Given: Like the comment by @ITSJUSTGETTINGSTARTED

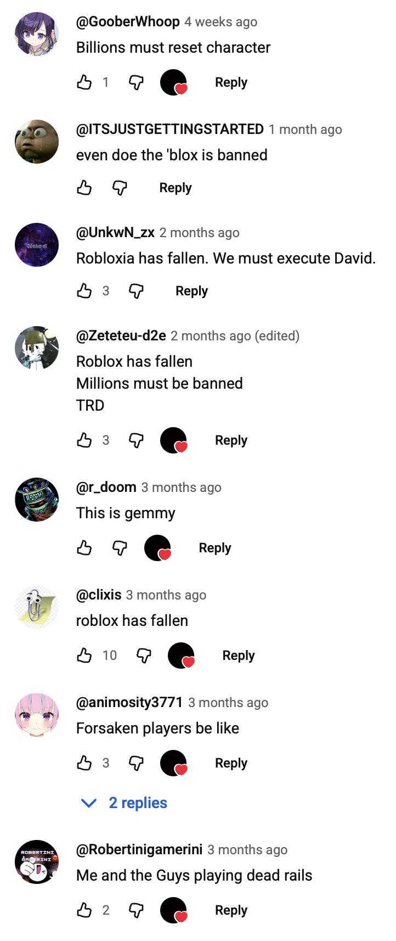Looking at the screenshot, I should pos(84,188).
